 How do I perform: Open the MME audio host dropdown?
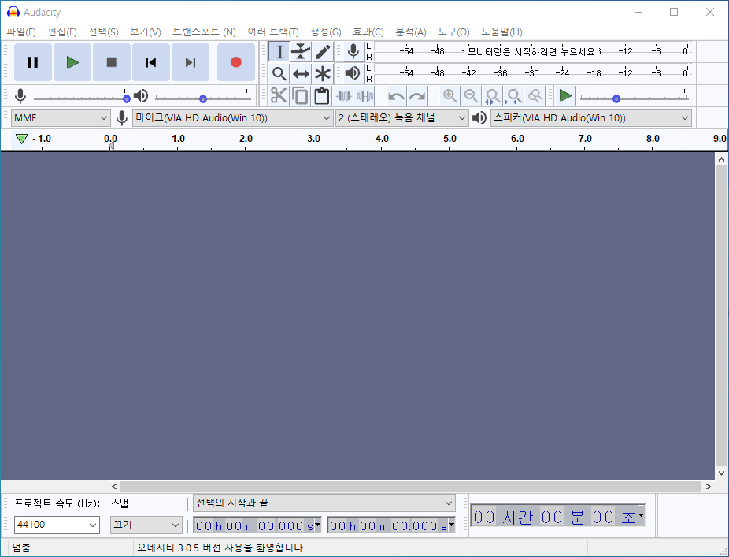coord(61,118)
